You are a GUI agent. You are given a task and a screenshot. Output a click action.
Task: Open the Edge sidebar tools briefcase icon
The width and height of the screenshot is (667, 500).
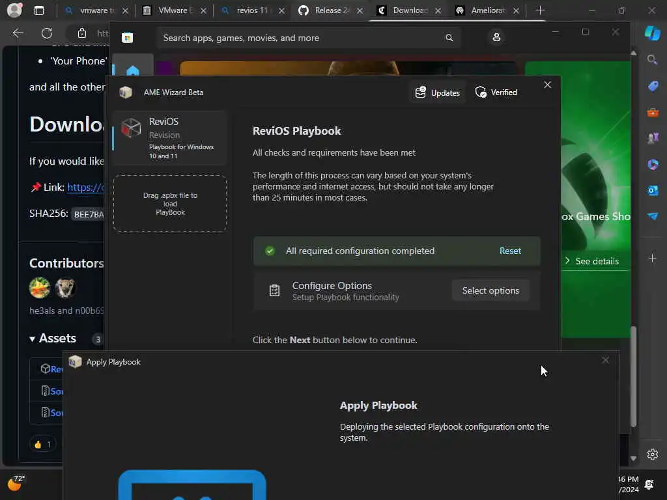(x=653, y=113)
